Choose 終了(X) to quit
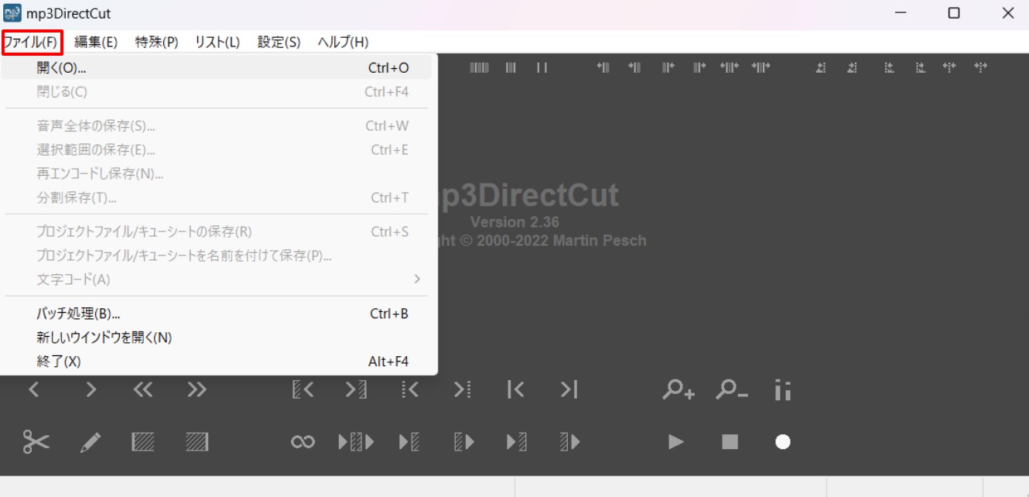Image resolution: width=1029 pixels, height=497 pixels. 218,362
